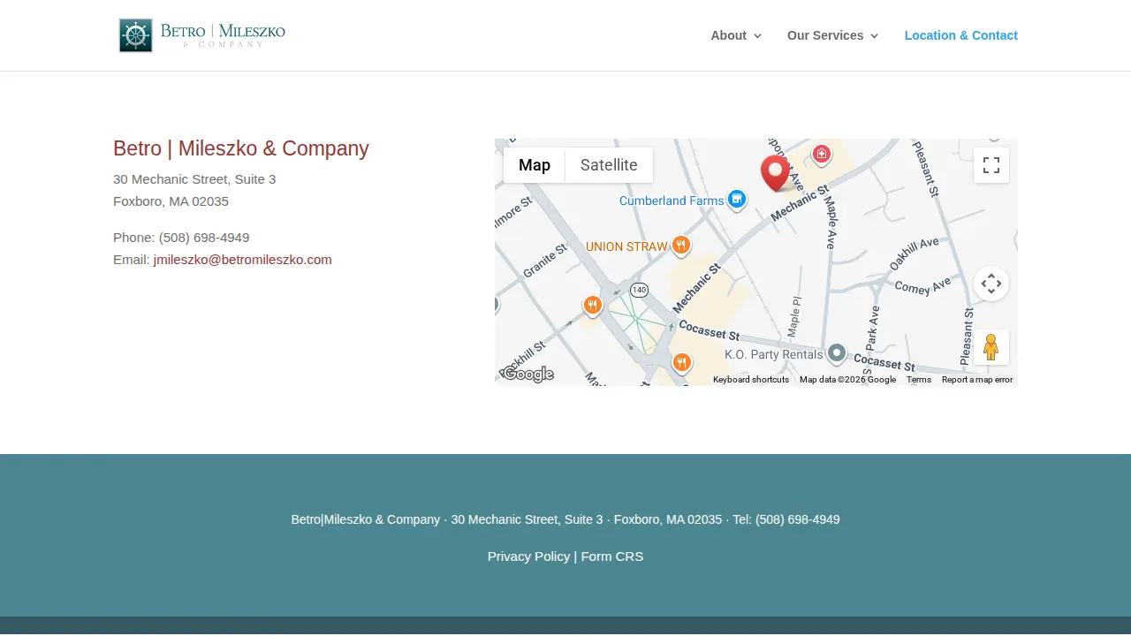Click the Betro | Mileszko & Company heading

point(241,148)
